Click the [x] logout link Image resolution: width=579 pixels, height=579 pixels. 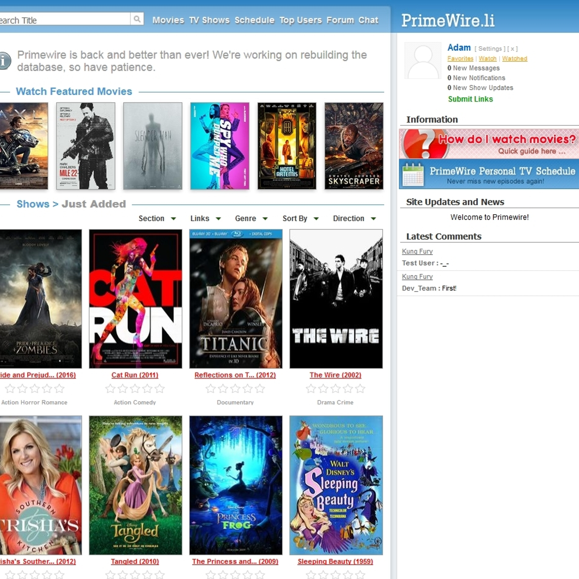click(512, 48)
